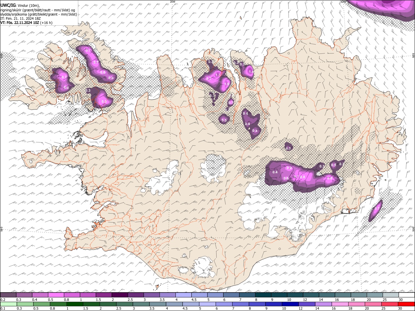Click the dark mauve legend swatch starting at 0.2

pyautogui.click(x=8, y=295)
